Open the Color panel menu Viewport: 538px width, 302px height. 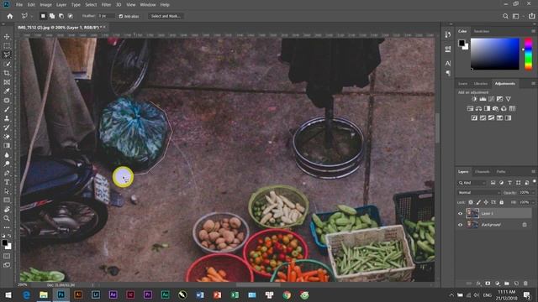click(x=533, y=31)
